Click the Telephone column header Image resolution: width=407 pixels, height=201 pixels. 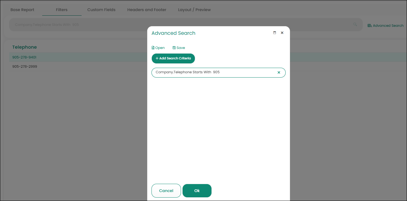[24, 47]
